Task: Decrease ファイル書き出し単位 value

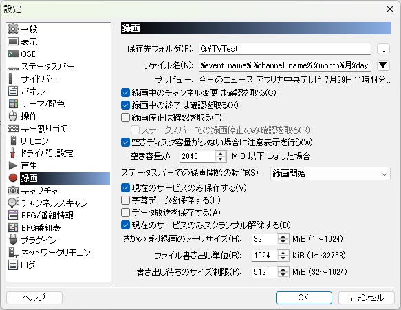Action: click(283, 258)
